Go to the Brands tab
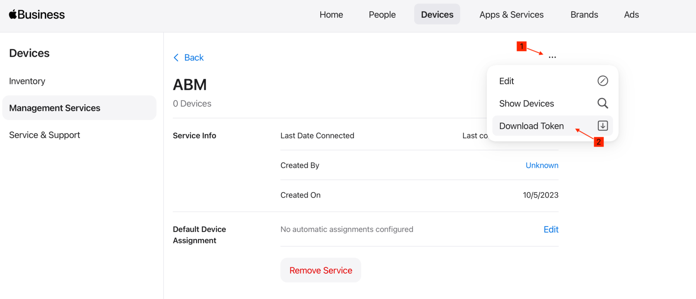The image size is (696, 299). pos(584,14)
